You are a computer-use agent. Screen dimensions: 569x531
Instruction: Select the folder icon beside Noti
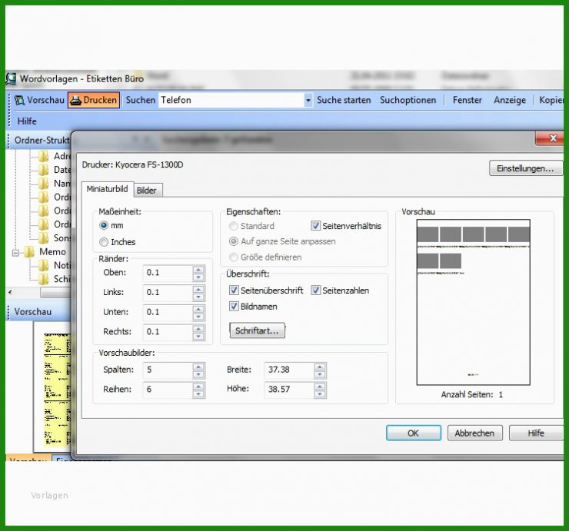click(x=44, y=266)
